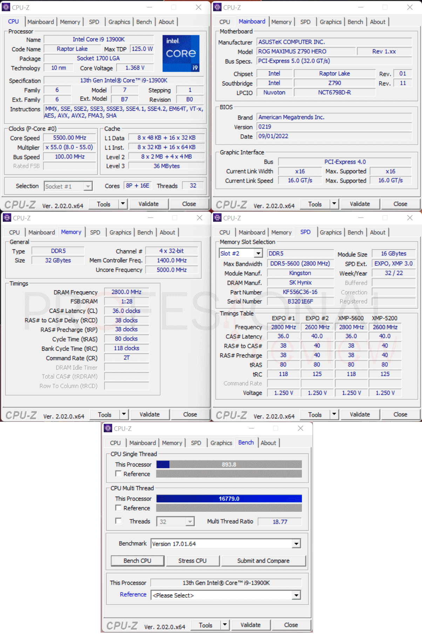Open About tab in the Bench window
Image resolution: width=422 pixels, height=634 pixels.
(268, 443)
